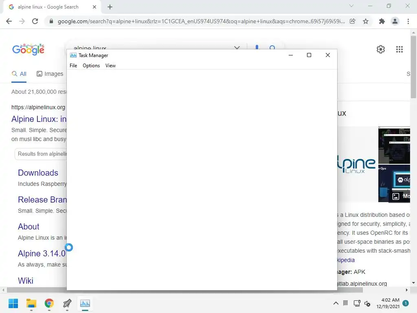Open the rocket app on the taskbar
Image resolution: width=417 pixels, height=313 pixels.
67,303
